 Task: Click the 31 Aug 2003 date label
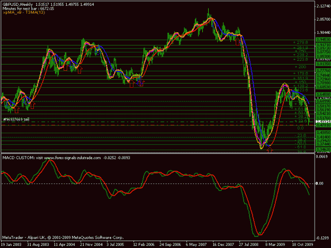pyautogui.click(x=38, y=245)
